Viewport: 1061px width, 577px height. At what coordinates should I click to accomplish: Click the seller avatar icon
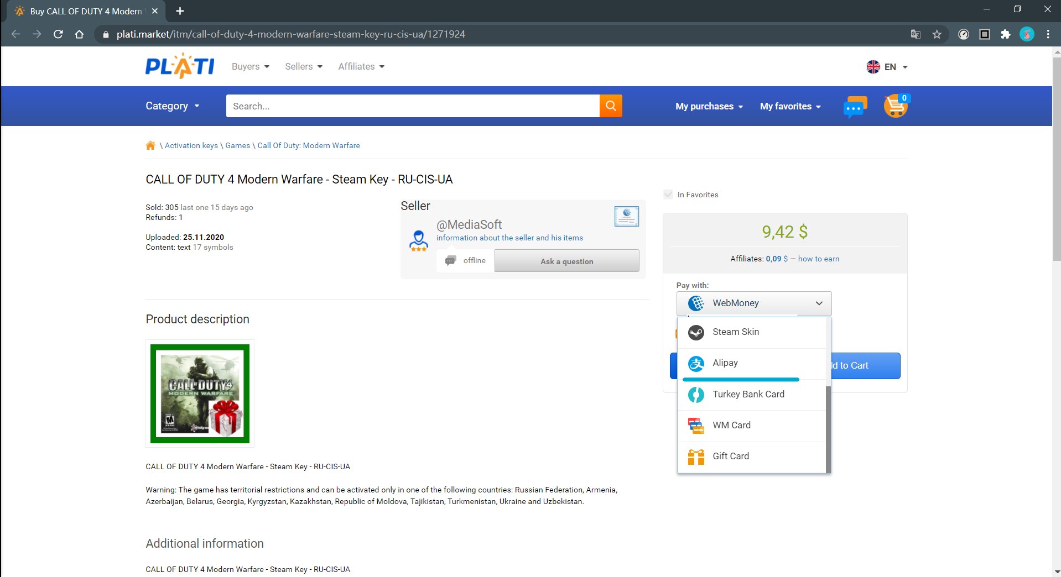418,240
